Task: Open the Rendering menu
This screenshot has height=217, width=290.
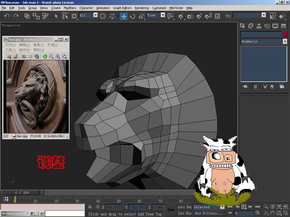Action: click(142, 8)
